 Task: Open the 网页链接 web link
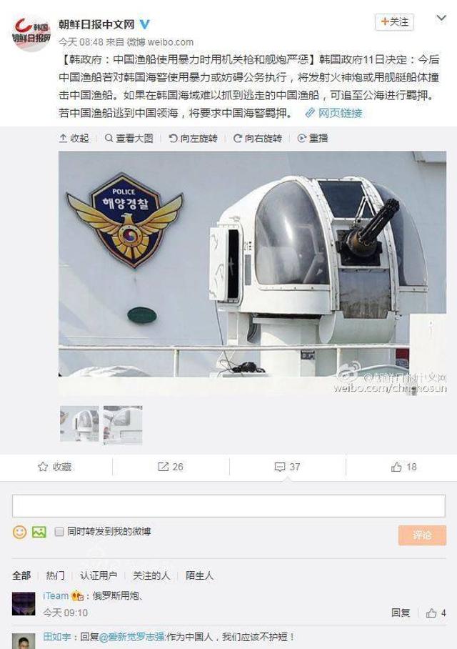[334, 113]
